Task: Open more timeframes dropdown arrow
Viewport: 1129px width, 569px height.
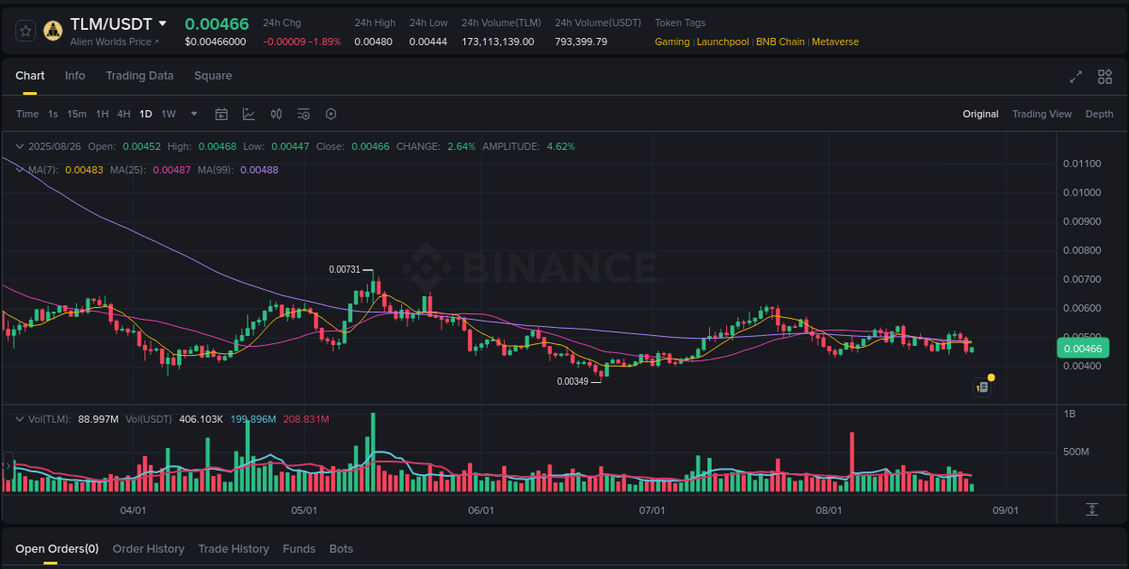Action: [193, 114]
